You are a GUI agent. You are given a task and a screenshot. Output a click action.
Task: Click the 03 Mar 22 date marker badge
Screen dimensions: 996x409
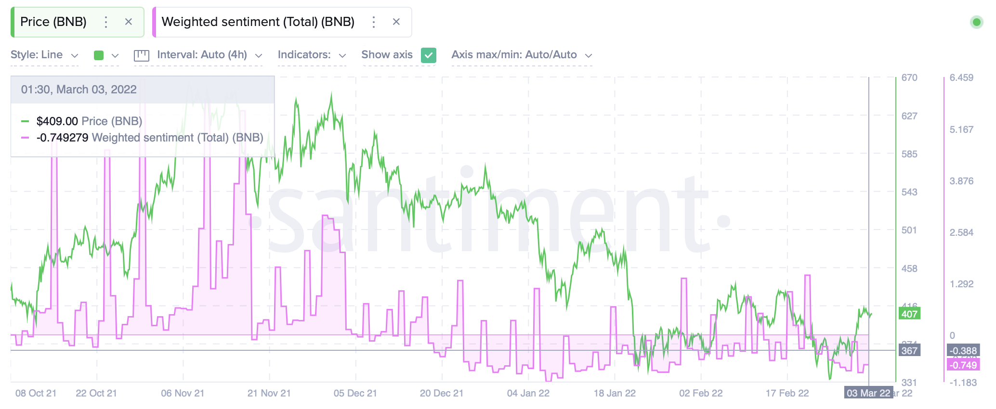click(x=870, y=393)
